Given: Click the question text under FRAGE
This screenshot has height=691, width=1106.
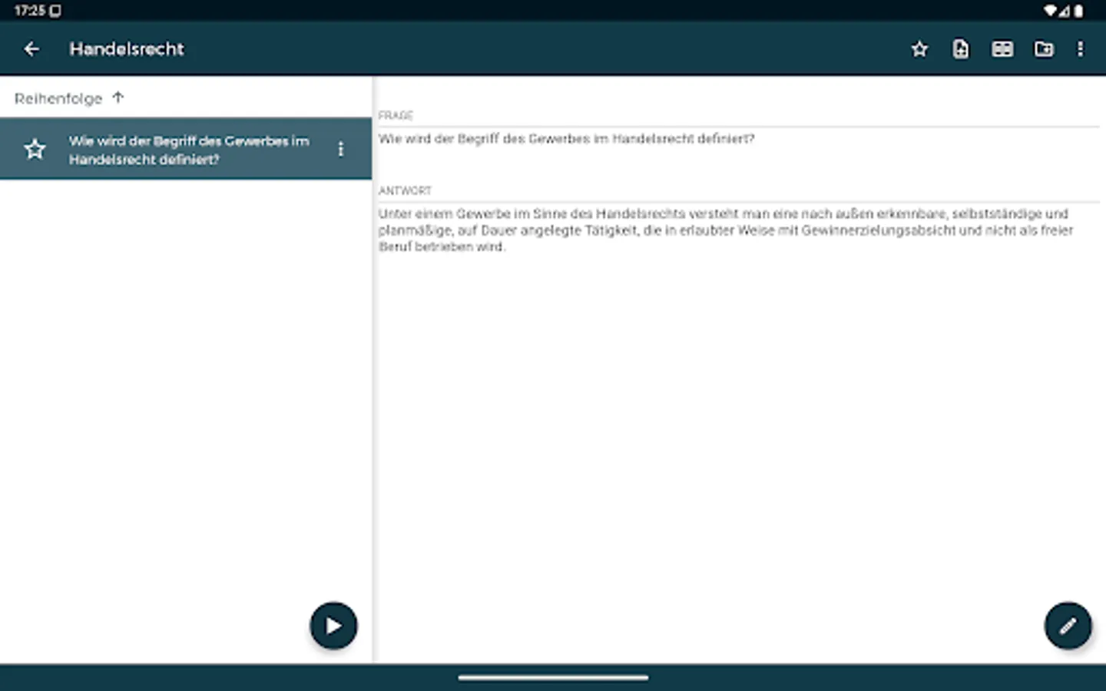Looking at the screenshot, I should coord(566,139).
